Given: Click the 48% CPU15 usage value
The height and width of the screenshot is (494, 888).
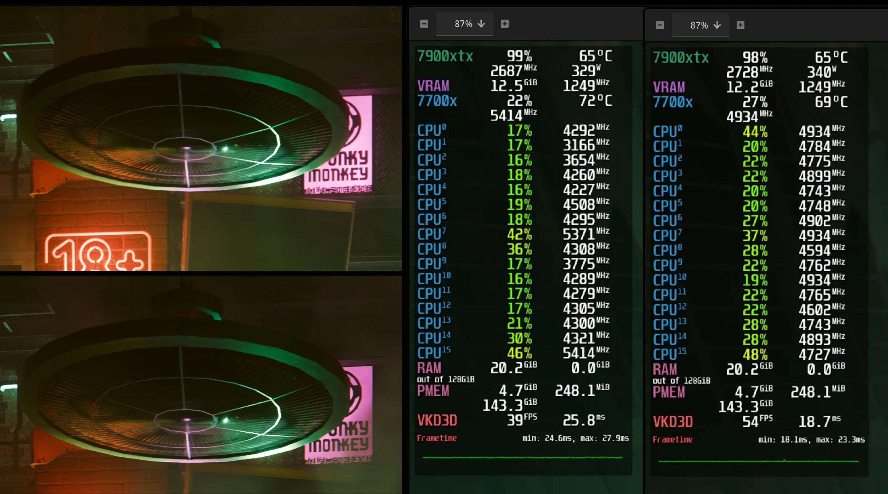Looking at the screenshot, I should click(x=755, y=355).
